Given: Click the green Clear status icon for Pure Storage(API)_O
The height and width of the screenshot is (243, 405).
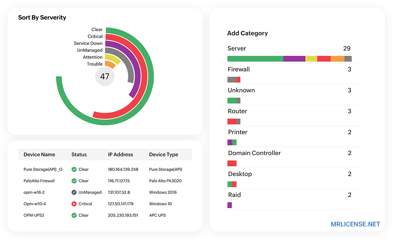Looking at the screenshot, I should [x=74, y=169].
